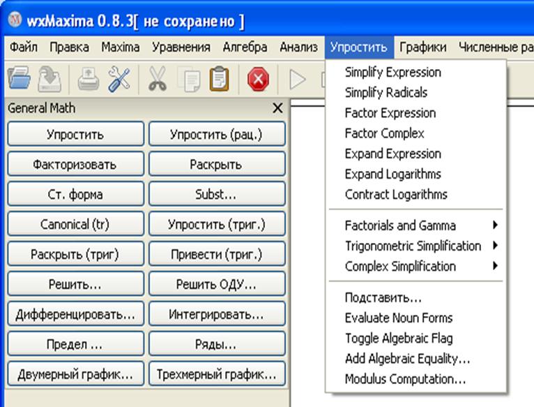This screenshot has height=407, width=534.
Task: Open the Правка menu
Action: pos(70,47)
